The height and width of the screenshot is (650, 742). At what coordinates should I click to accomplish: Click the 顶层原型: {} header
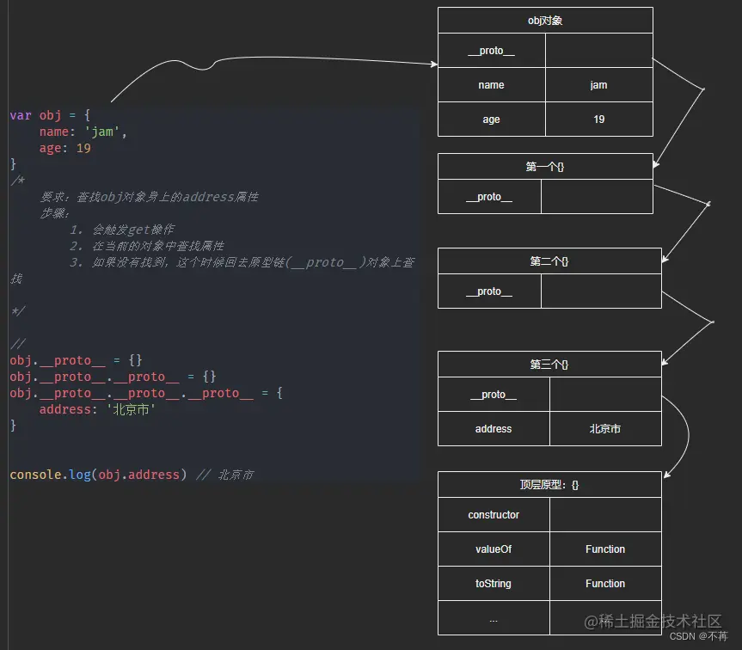[x=549, y=483]
